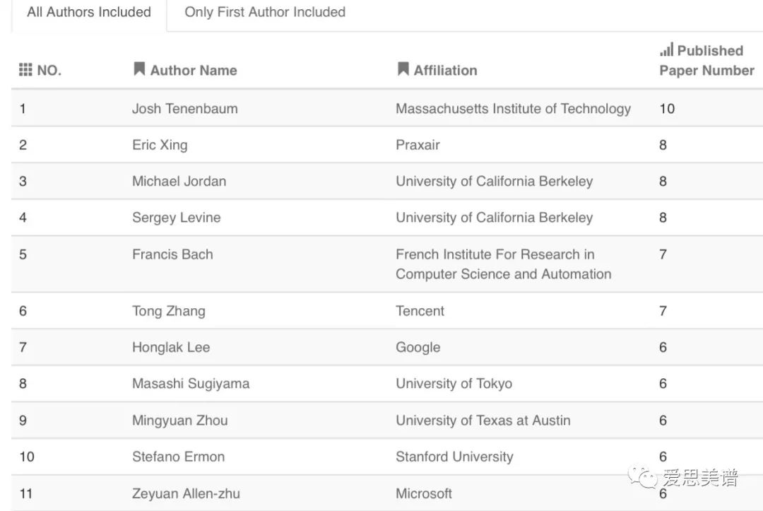This screenshot has height=511, width=763.
Task: Click the grid icon beside NO. header
Action: pos(25,69)
